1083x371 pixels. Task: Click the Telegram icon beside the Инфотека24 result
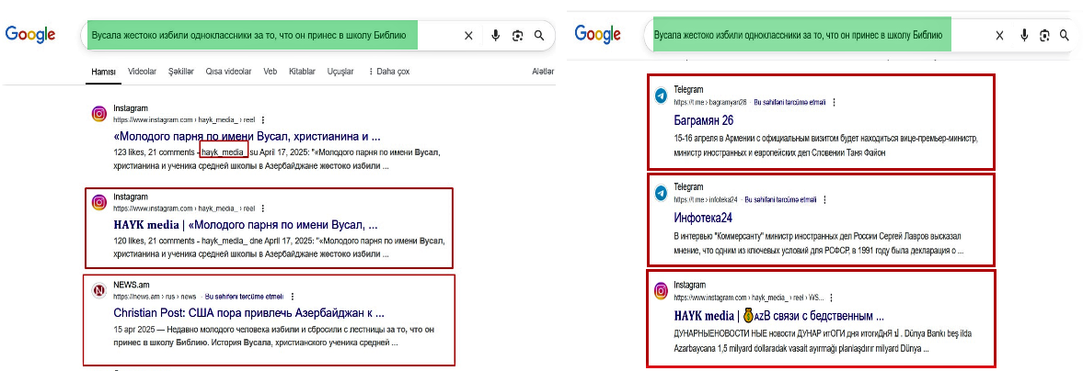click(661, 193)
